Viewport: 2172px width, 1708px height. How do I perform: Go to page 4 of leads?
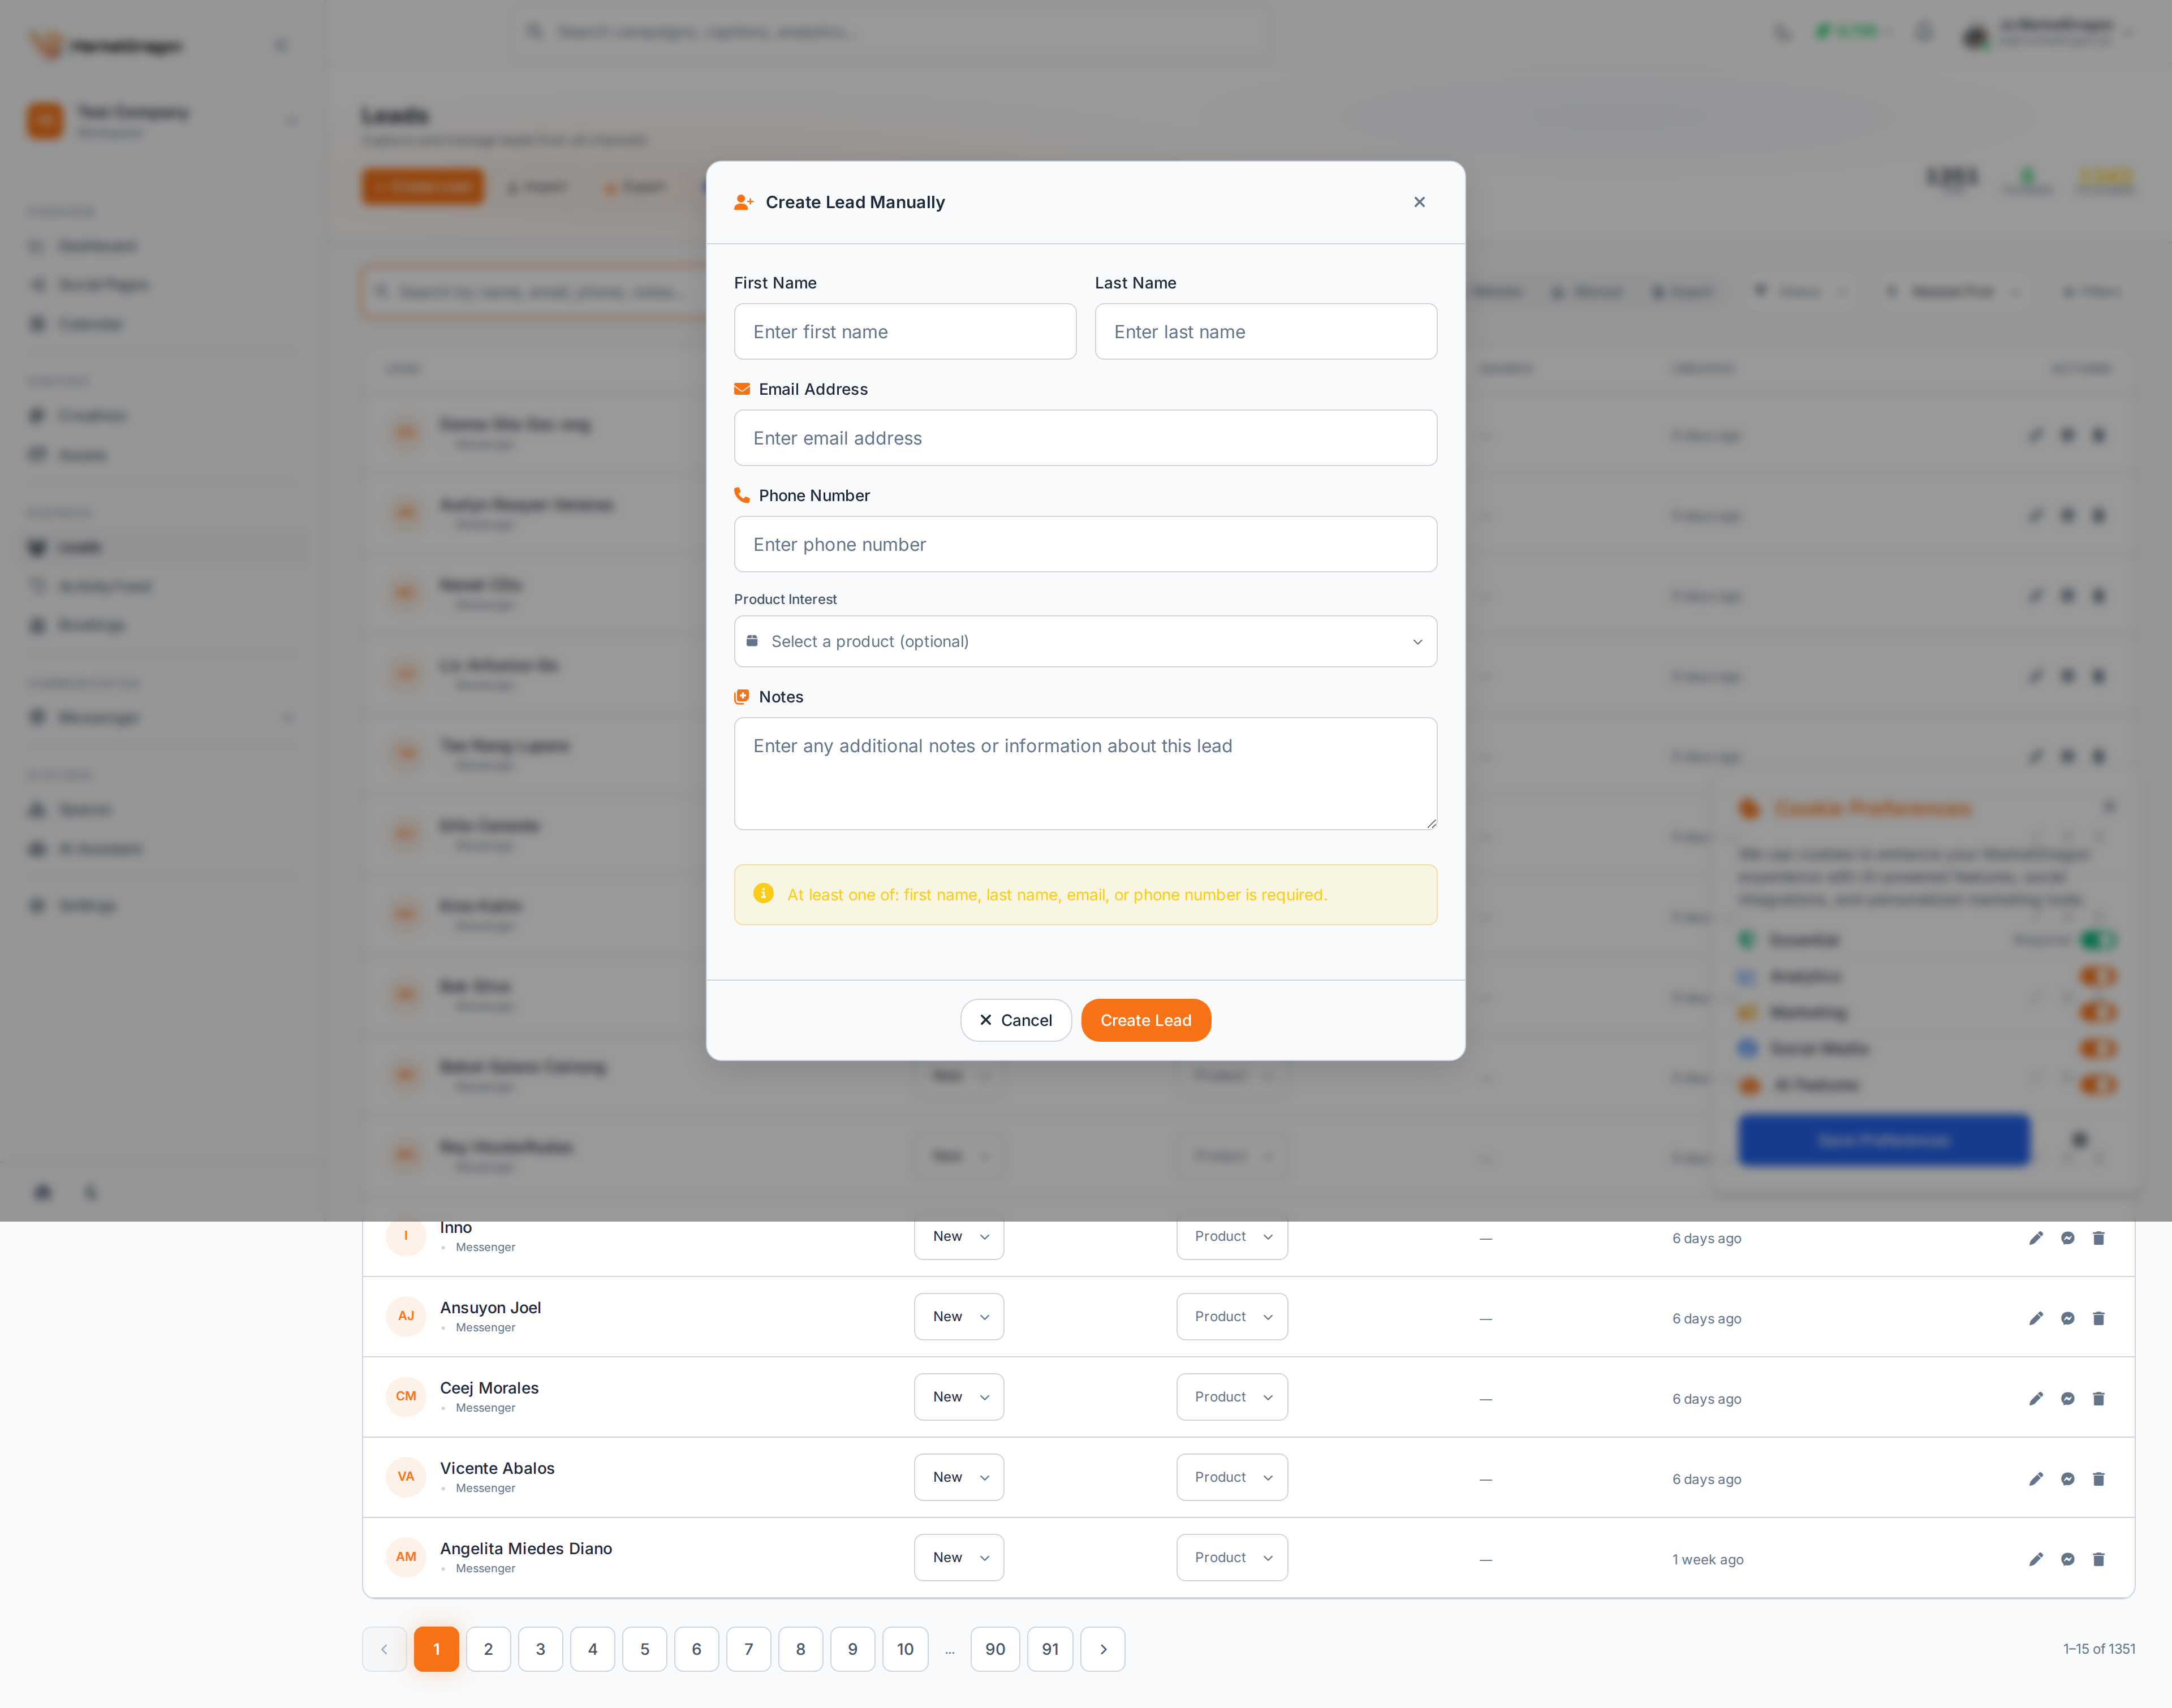pos(592,1649)
